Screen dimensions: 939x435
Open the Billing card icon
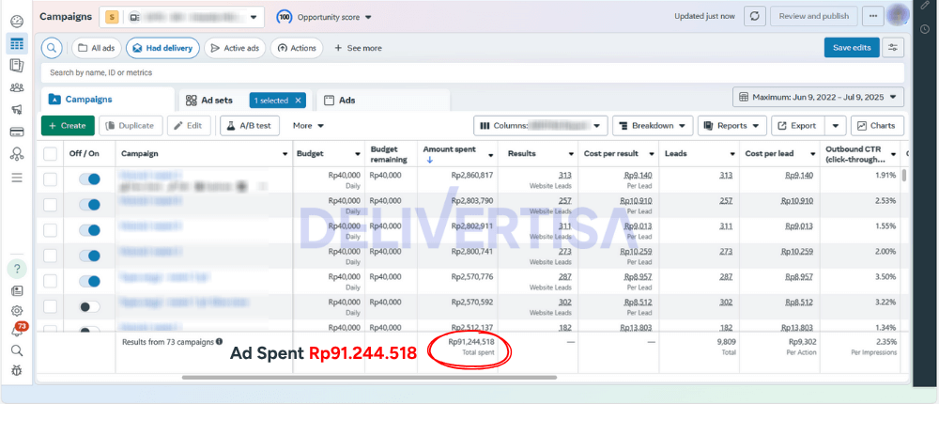coord(17,132)
